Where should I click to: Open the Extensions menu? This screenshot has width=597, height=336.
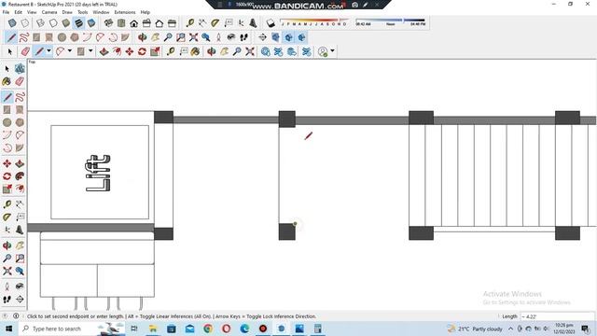(125, 12)
